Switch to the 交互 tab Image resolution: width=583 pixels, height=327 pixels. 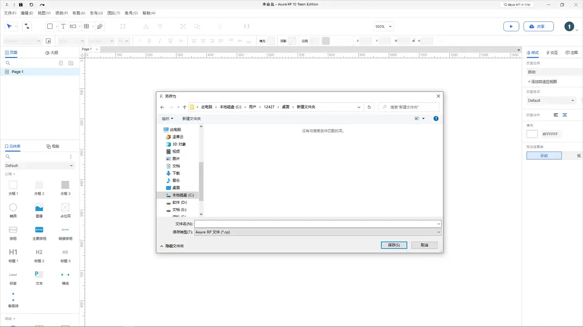pyautogui.click(x=552, y=53)
